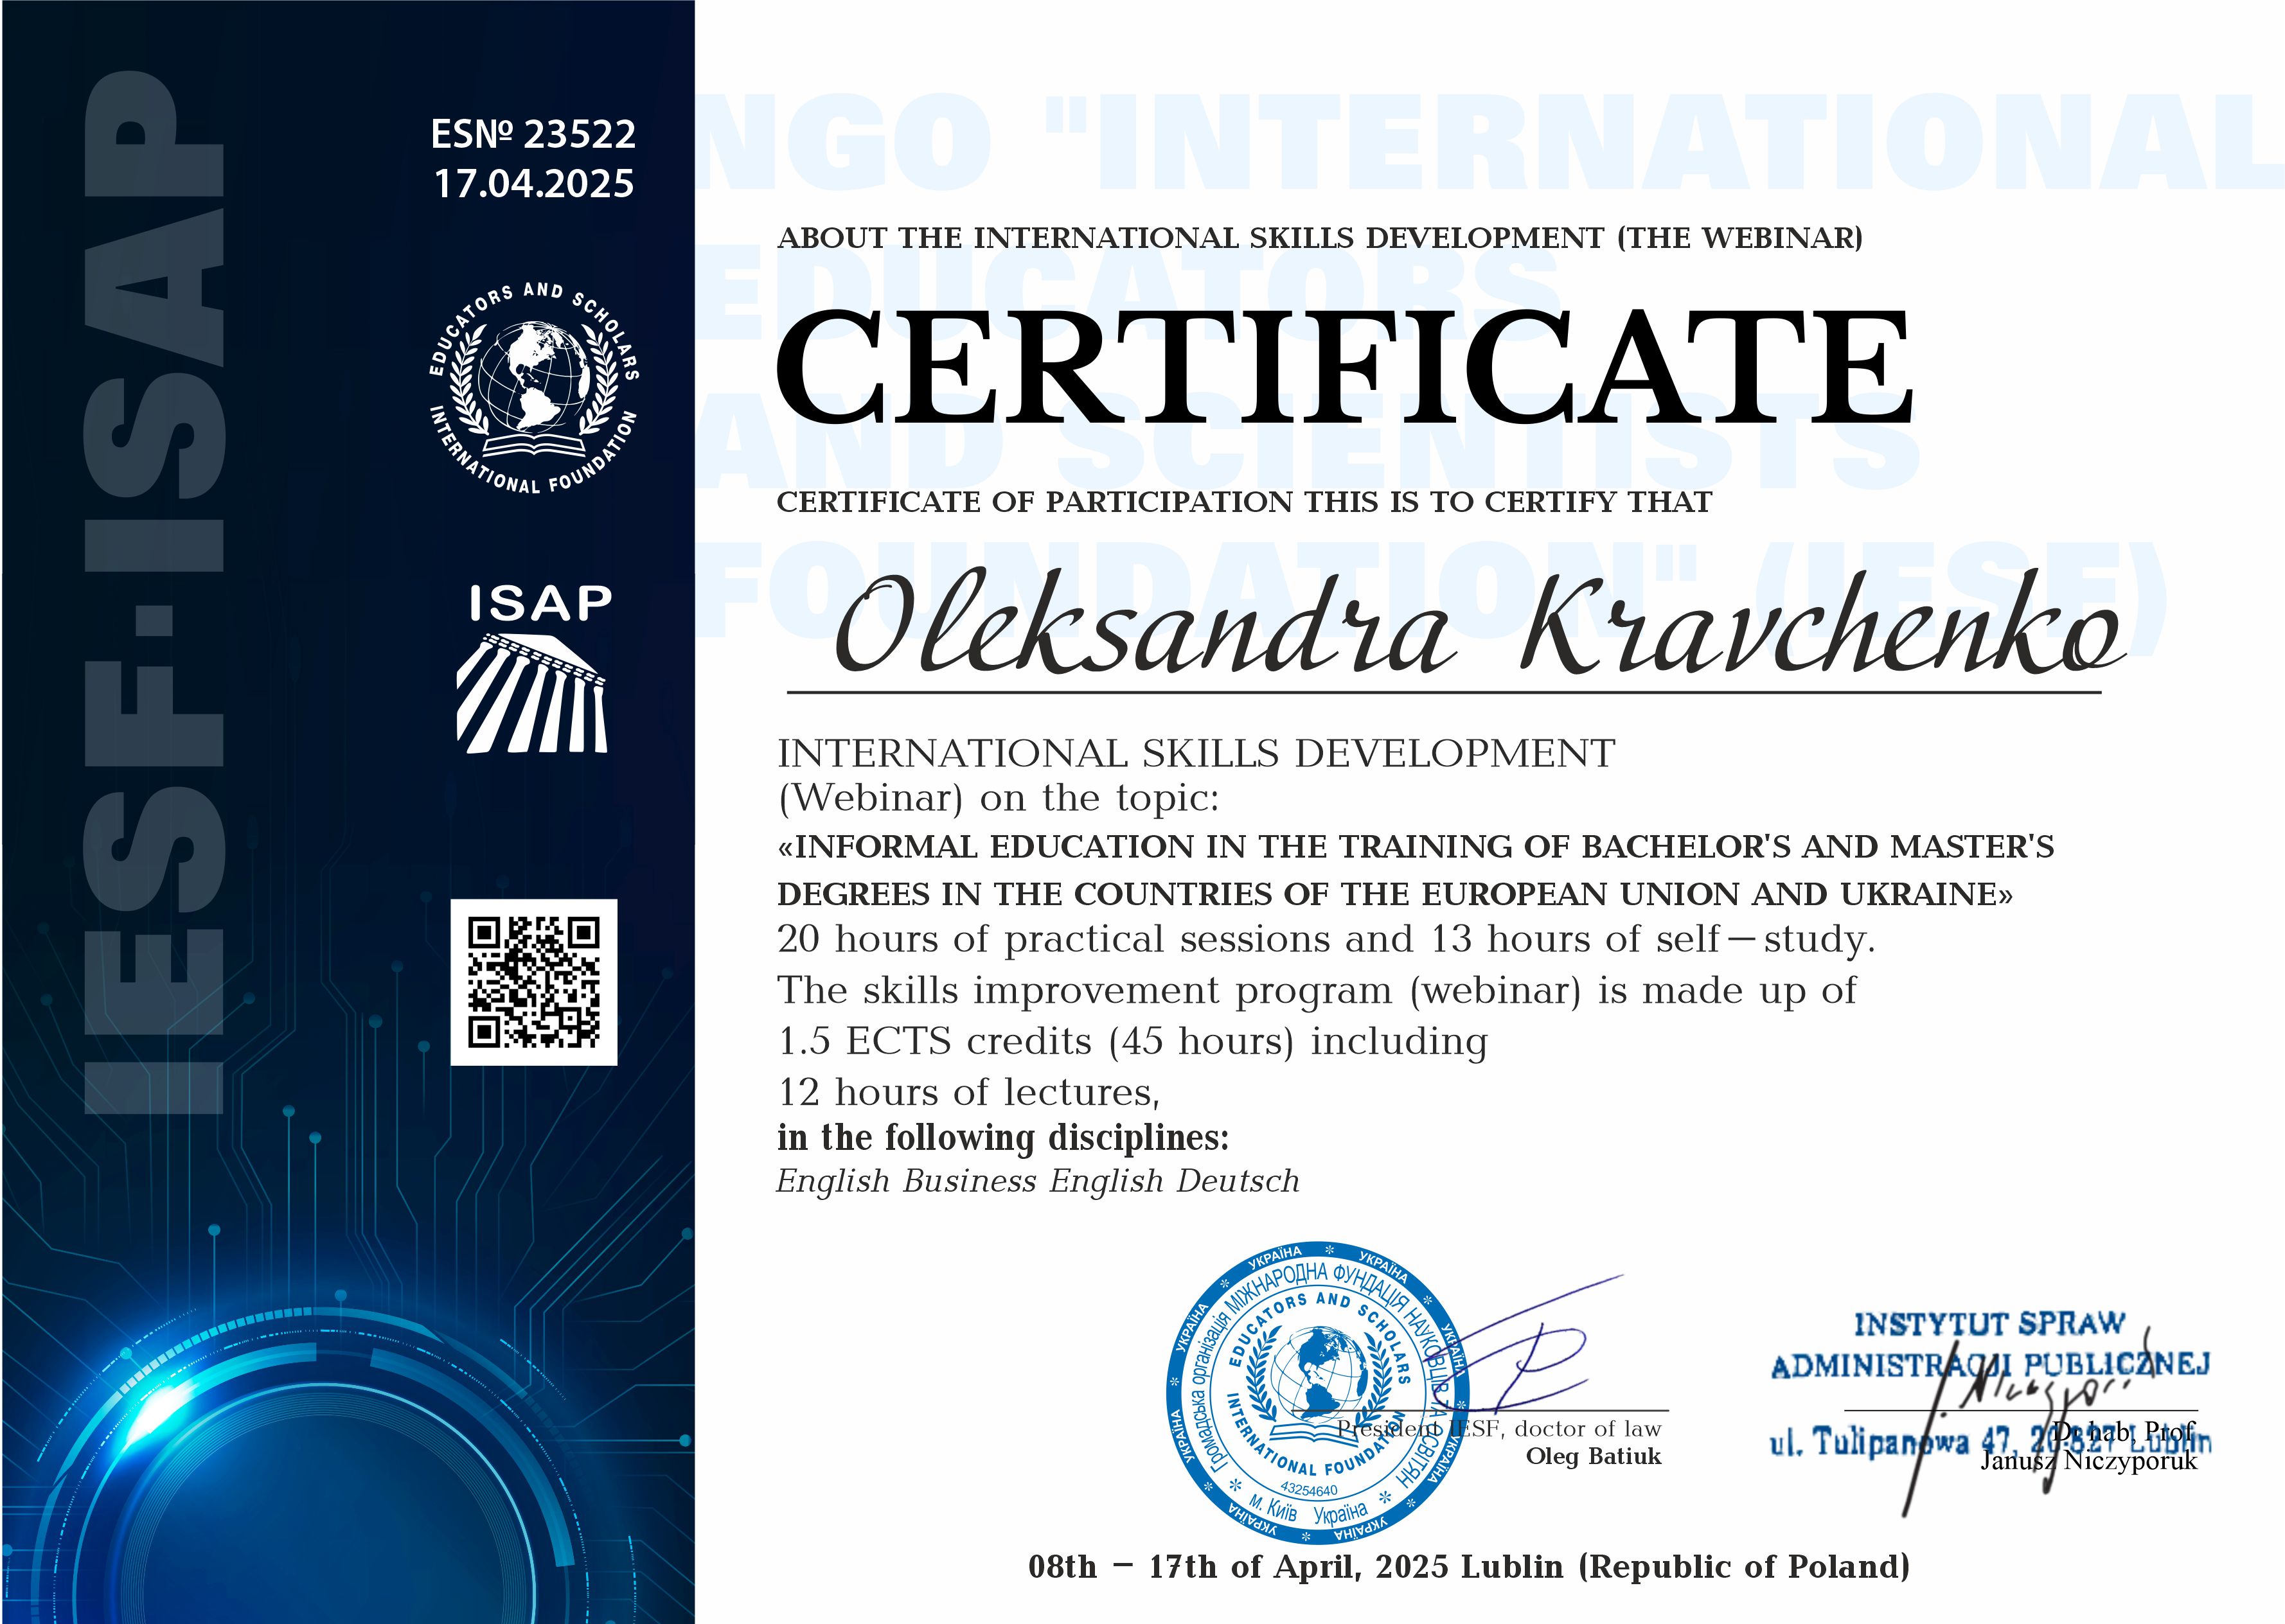This screenshot has width=2285, height=1624.
Task: Click the topic line starting '«INFORMAL EDUCATION IN THE TRAINING'
Action: 1416,847
